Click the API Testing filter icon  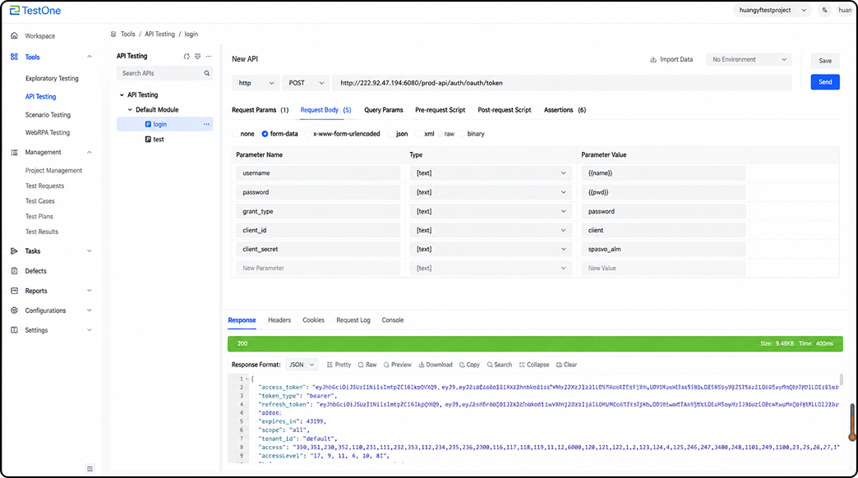tap(197, 57)
